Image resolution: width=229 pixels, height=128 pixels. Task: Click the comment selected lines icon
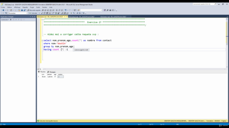(x=71, y=13)
